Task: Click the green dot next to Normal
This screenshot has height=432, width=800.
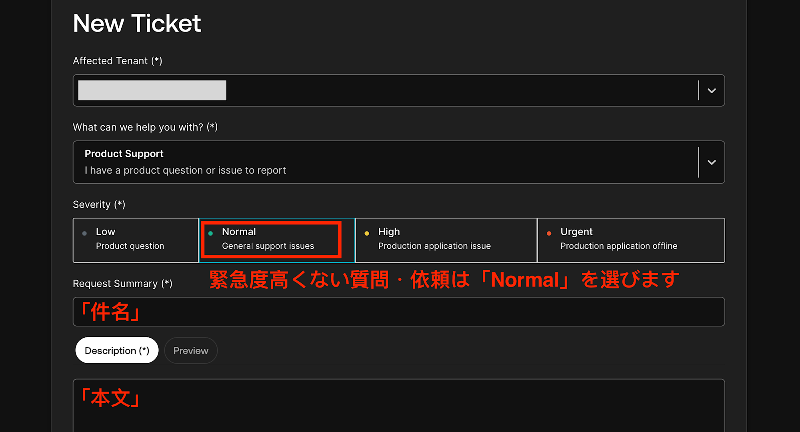Action: (x=210, y=233)
